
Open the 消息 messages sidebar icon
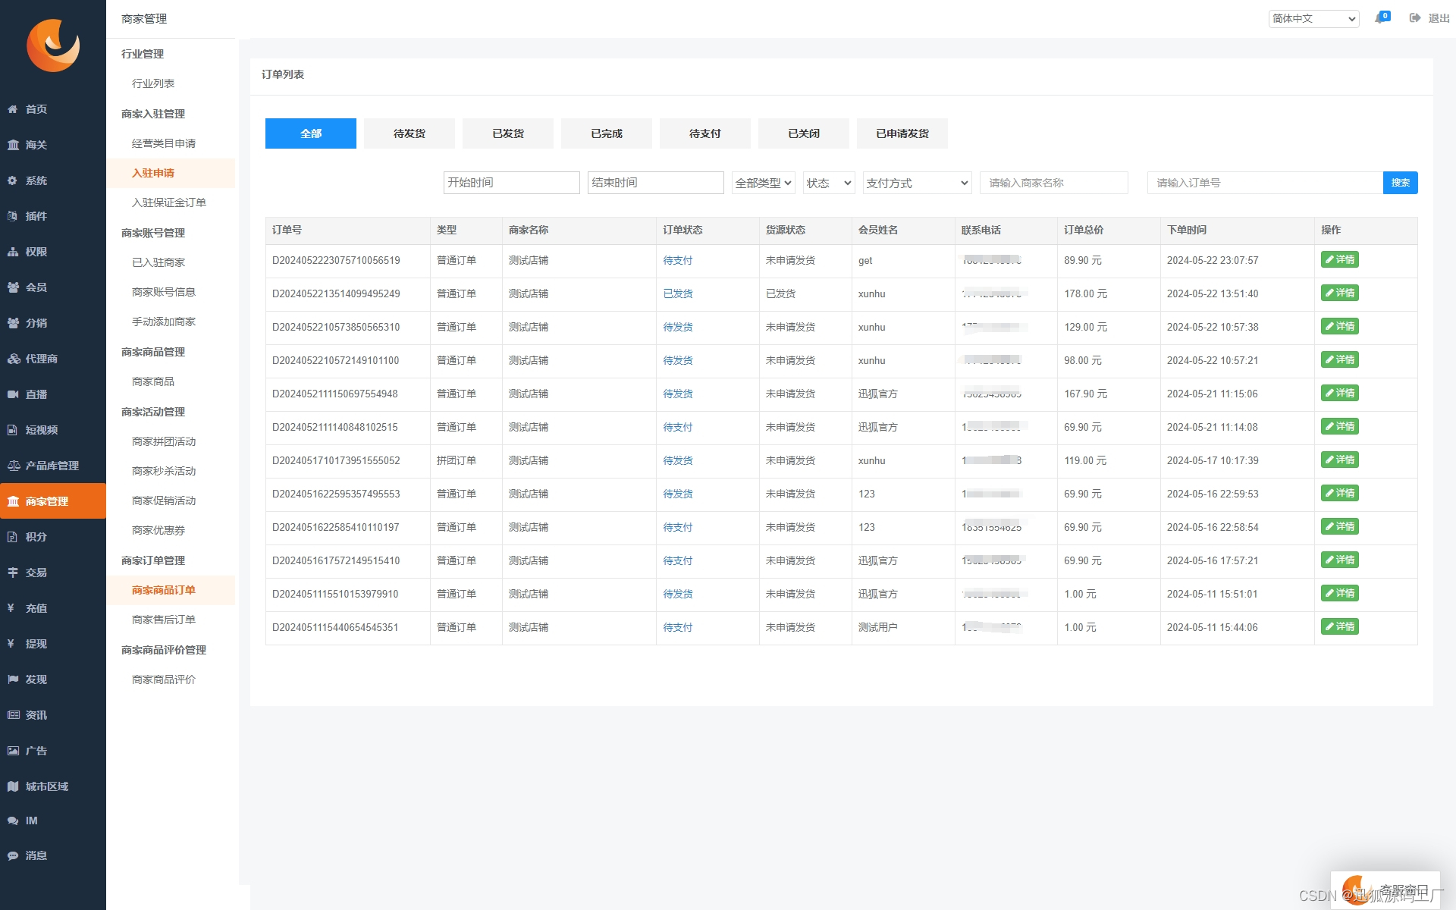(13, 855)
